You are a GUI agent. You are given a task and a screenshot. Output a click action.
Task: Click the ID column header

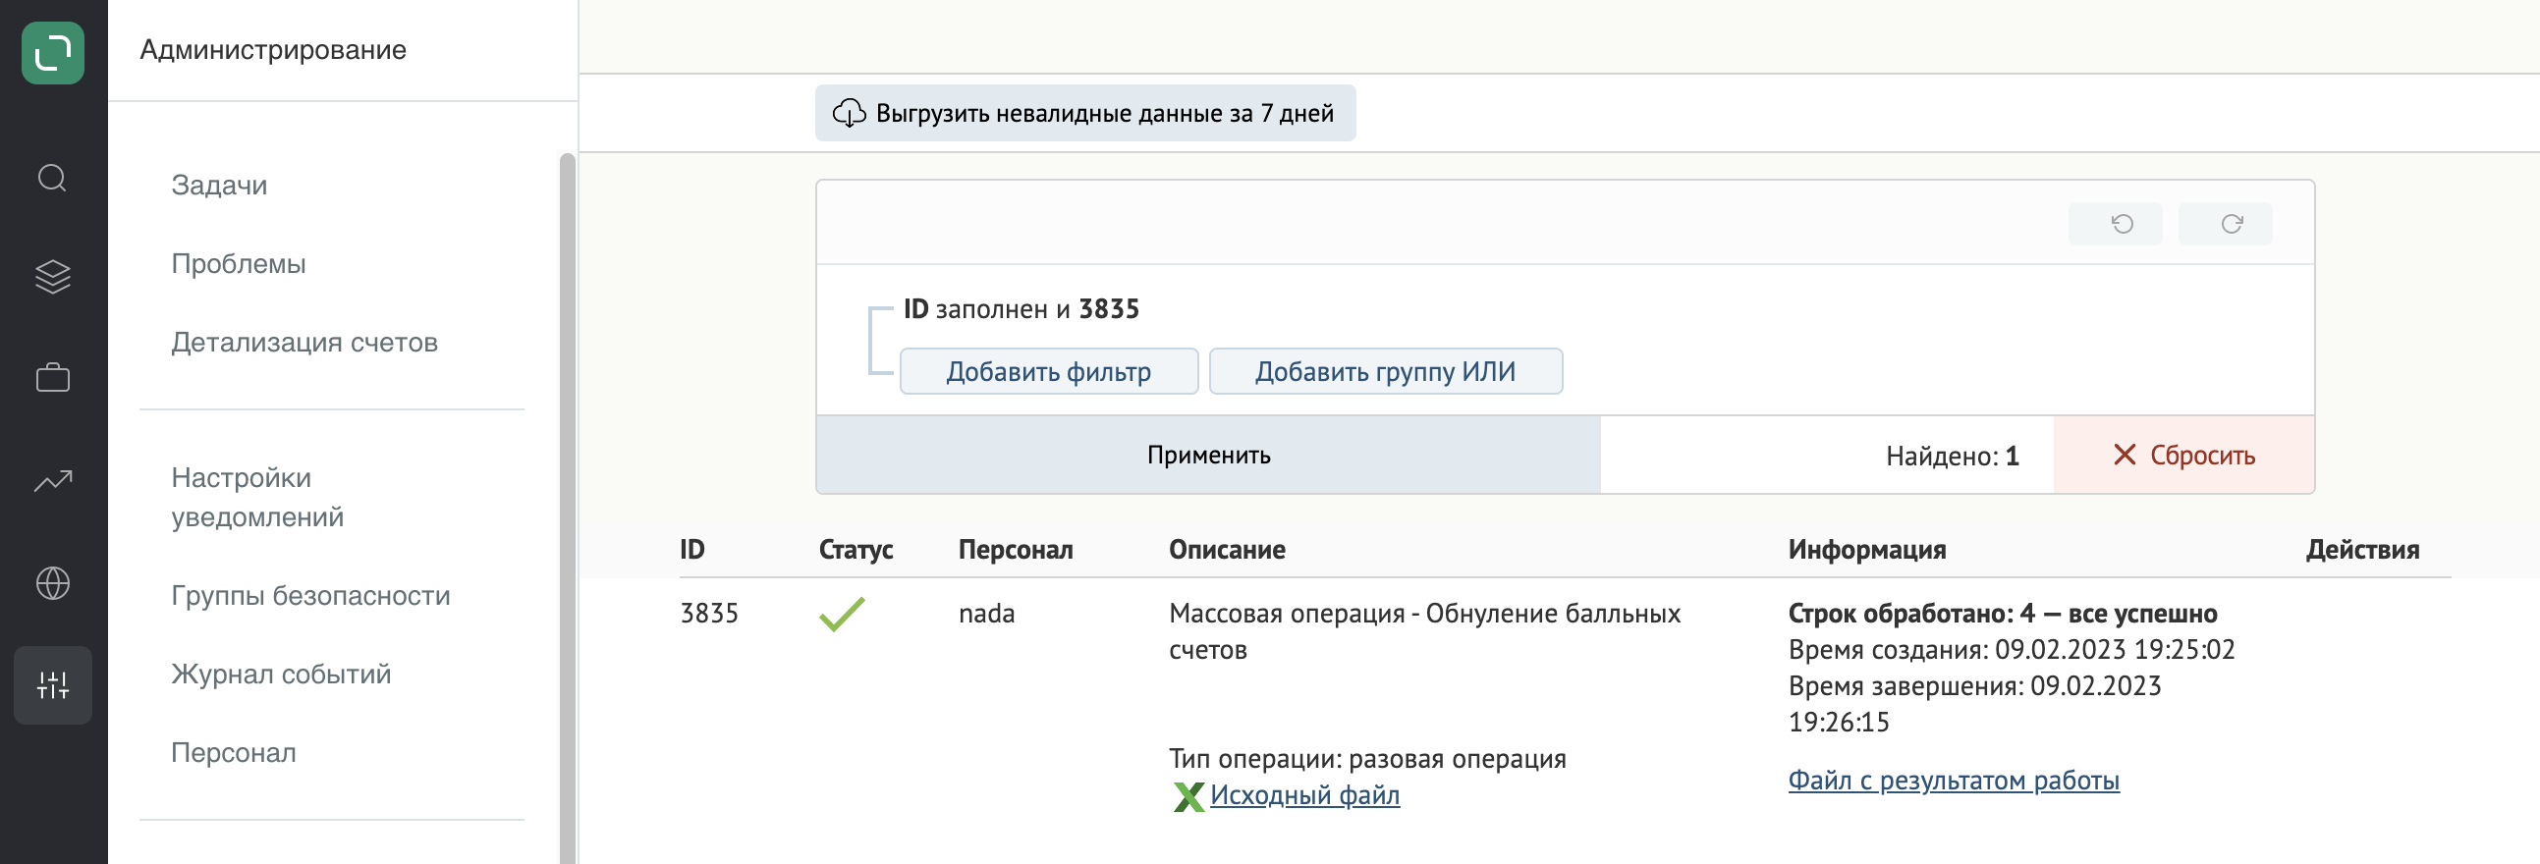pyautogui.click(x=692, y=550)
